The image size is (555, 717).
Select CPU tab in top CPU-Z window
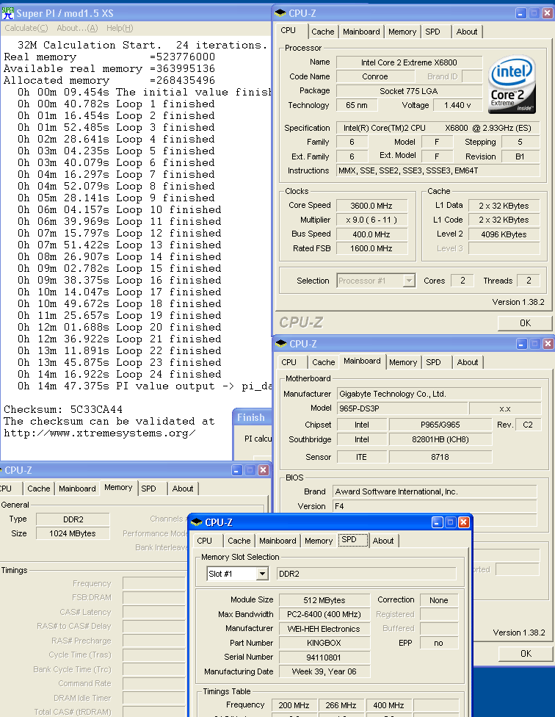[289, 30]
